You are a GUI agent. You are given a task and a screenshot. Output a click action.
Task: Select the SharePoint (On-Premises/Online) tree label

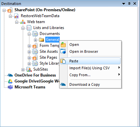(x=45, y=10)
